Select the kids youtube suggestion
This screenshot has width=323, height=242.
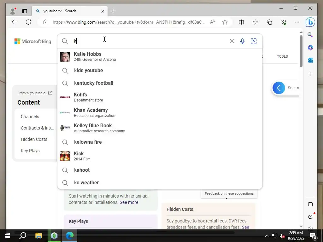coord(160,71)
